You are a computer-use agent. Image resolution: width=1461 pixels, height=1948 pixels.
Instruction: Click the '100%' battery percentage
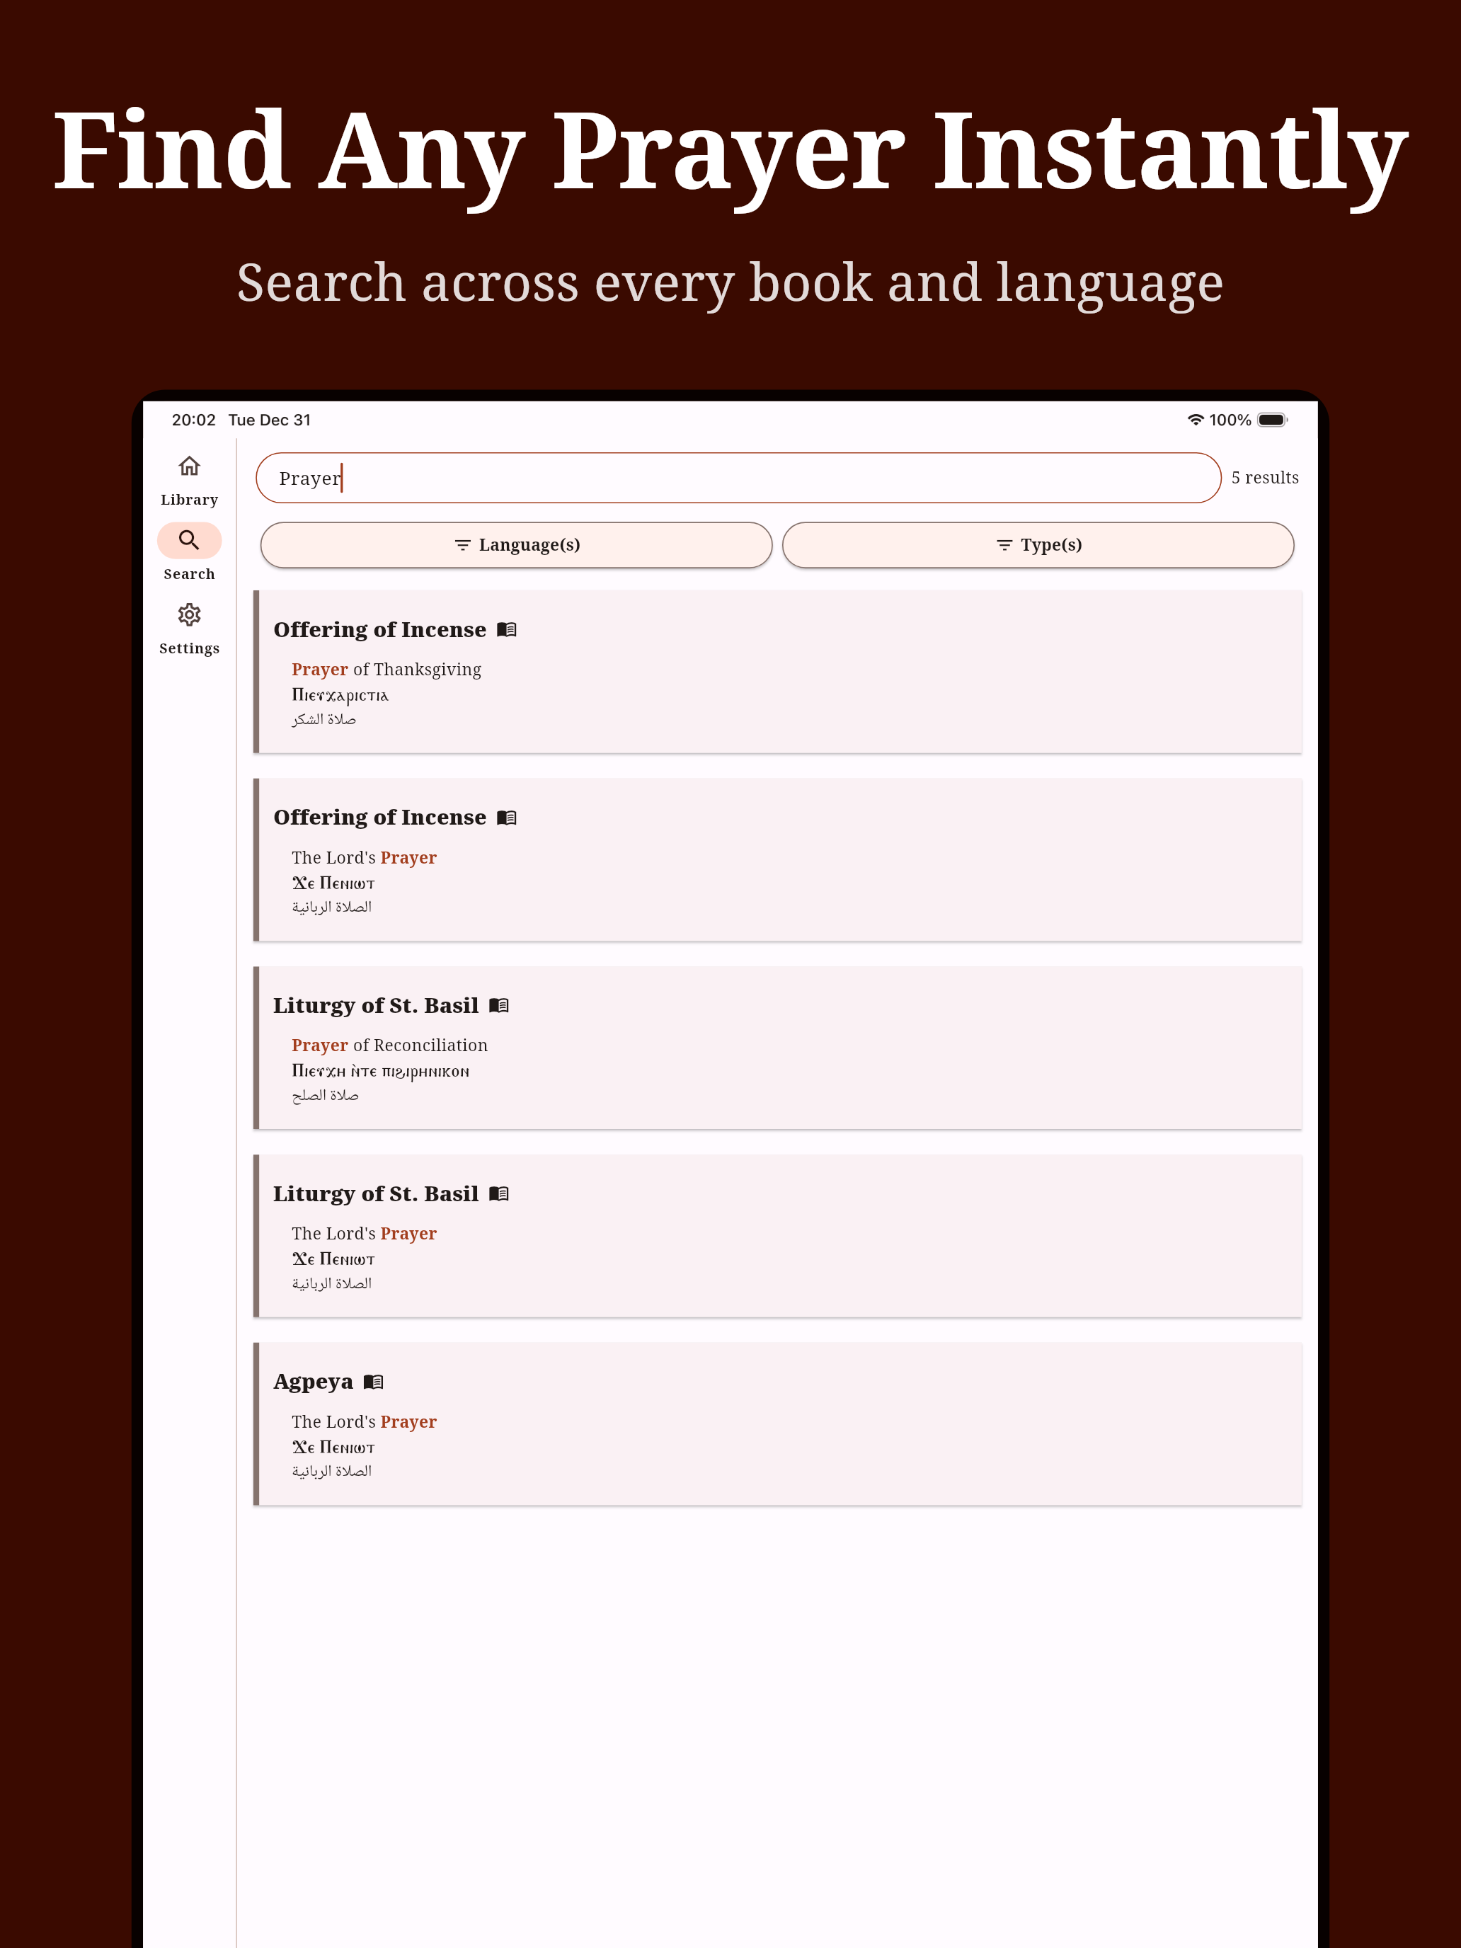pyautogui.click(x=1230, y=420)
